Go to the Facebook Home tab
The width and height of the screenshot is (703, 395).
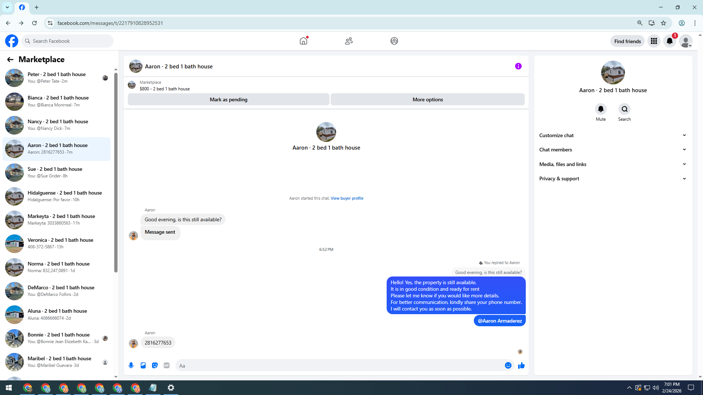coord(304,41)
